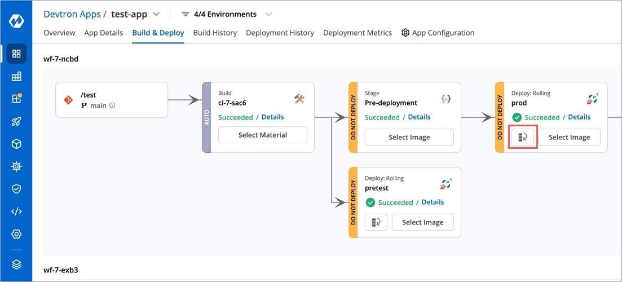Click the rocket icon on the pretest deploy card
Image resolution: width=622 pixels, height=282 pixels.
(446, 184)
